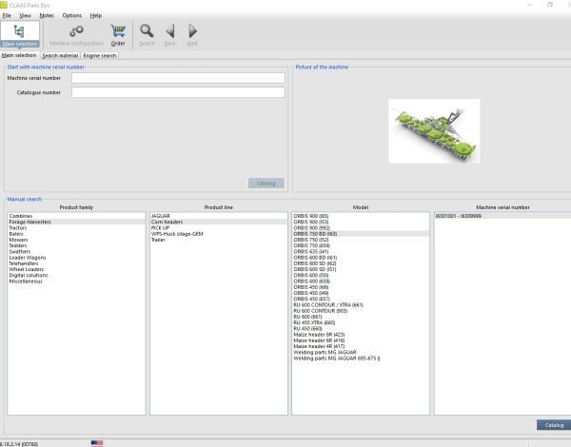This screenshot has height=447, width=571.
Task: Open the Options menu
Action: (x=71, y=15)
